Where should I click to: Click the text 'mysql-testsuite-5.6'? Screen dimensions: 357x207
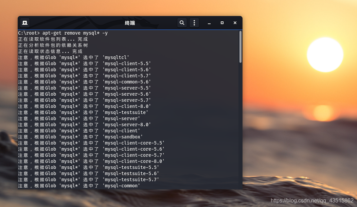[x=131, y=173]
